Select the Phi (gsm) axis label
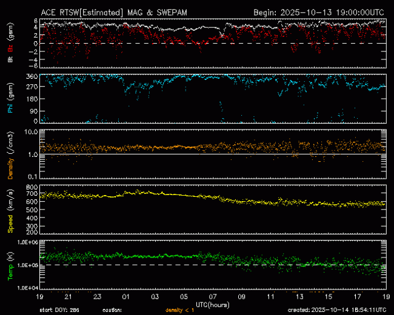 pos(10,99)
